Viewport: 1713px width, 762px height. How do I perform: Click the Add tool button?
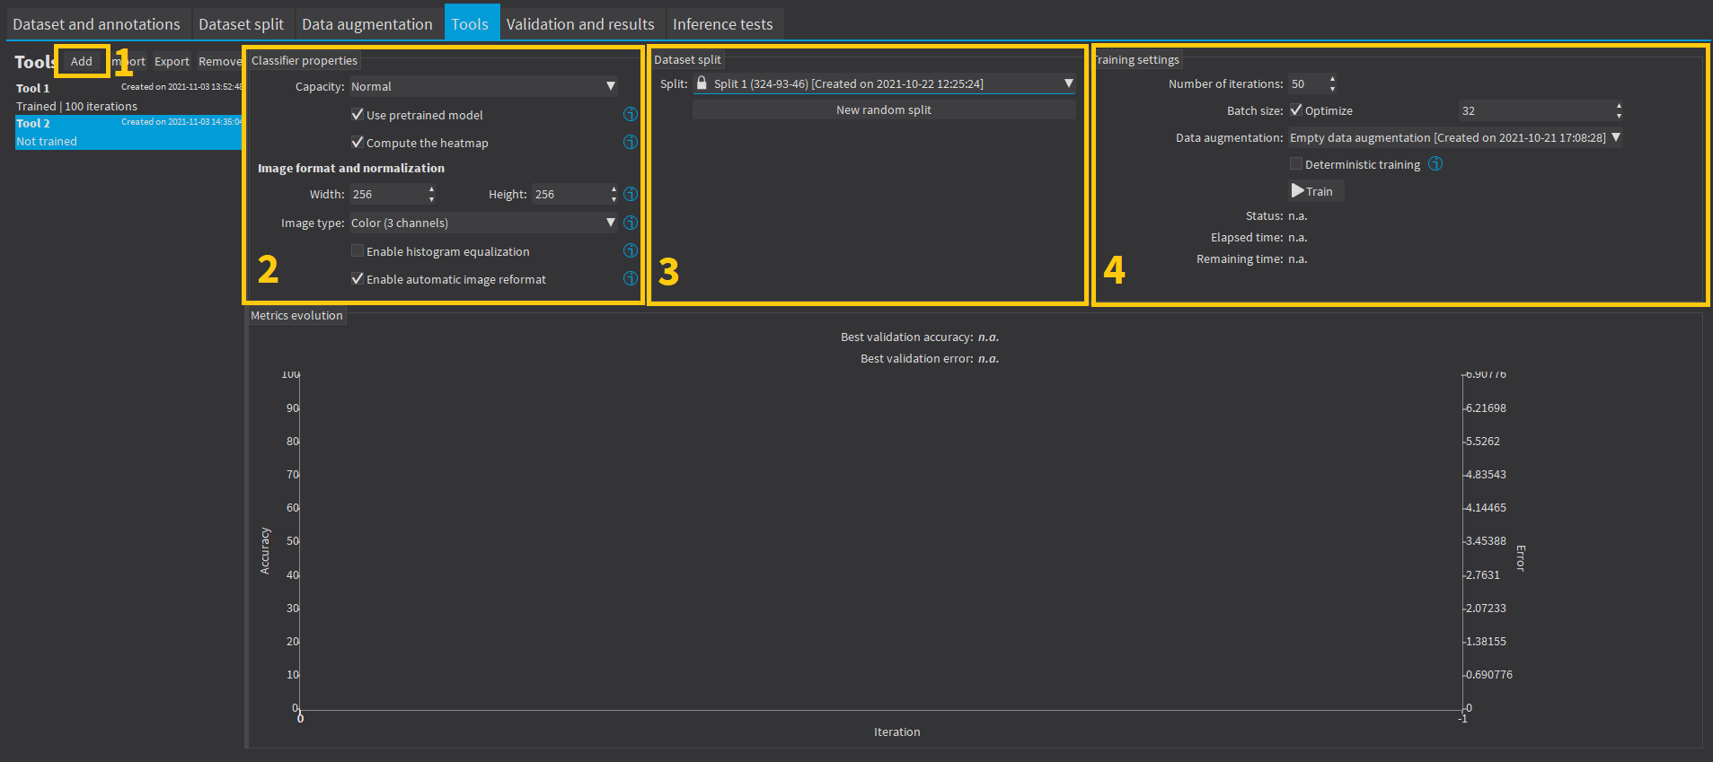82,61
